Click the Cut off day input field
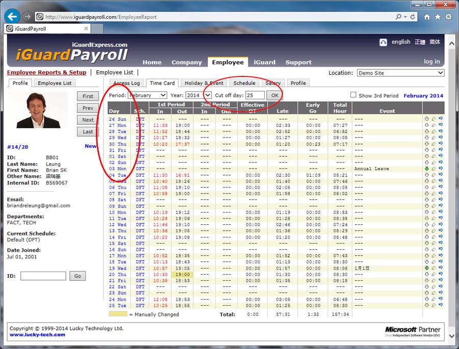The height and width of the screenshot is (349, 459). [254, 95]
